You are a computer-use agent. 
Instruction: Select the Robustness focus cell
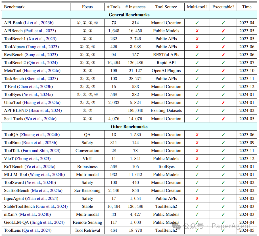coord(87,167)
